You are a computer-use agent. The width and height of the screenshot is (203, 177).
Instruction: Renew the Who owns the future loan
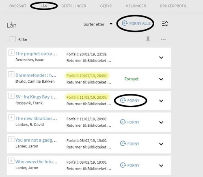130,165
